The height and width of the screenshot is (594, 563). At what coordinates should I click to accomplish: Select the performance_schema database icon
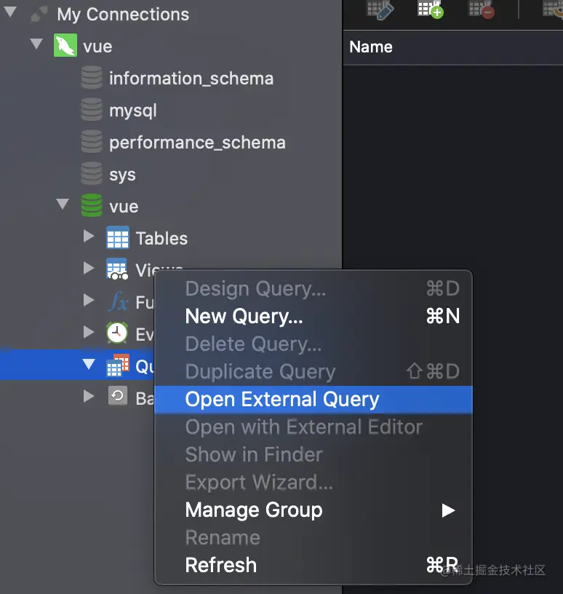click(92, 142)
